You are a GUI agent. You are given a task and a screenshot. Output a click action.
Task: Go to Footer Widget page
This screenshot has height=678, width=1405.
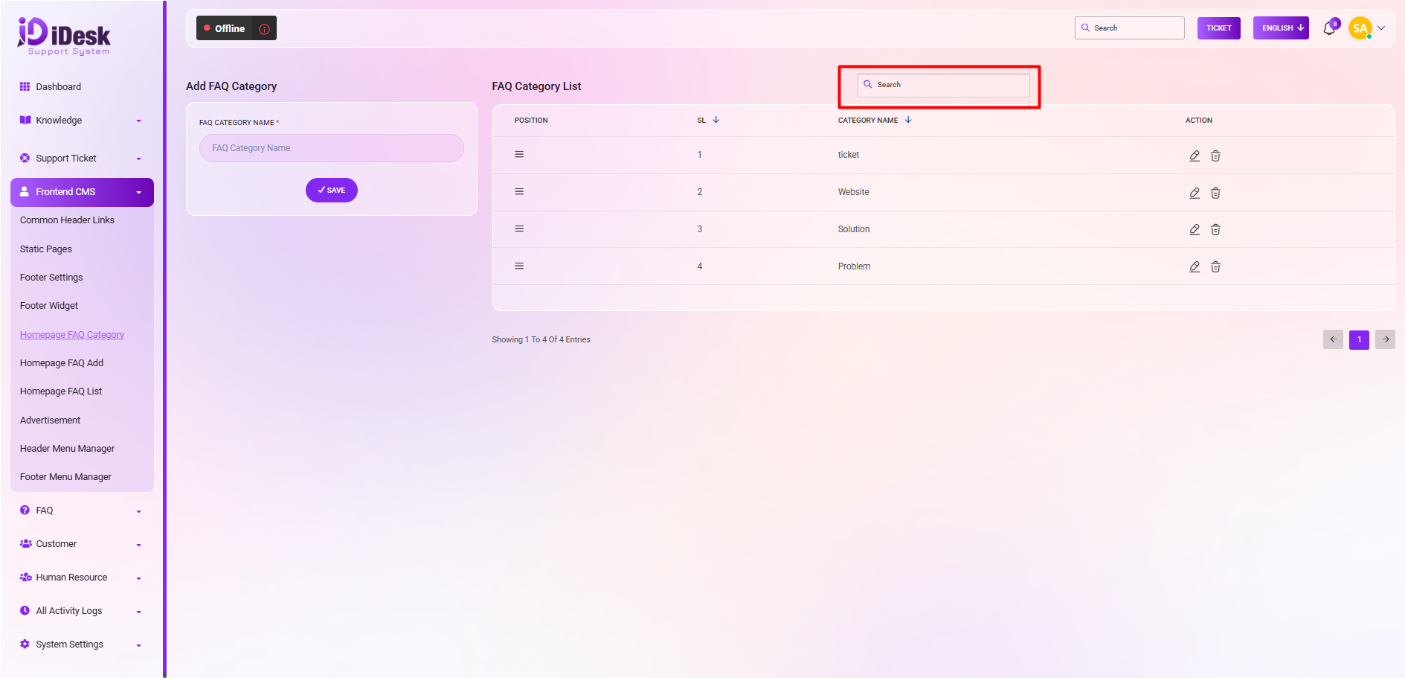(x=49, y=306)
